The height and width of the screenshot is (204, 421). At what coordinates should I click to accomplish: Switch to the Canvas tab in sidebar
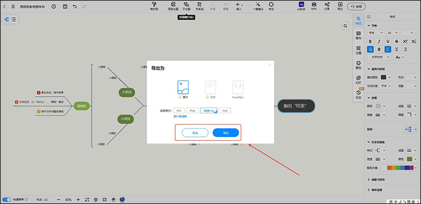tap(359, 35)
